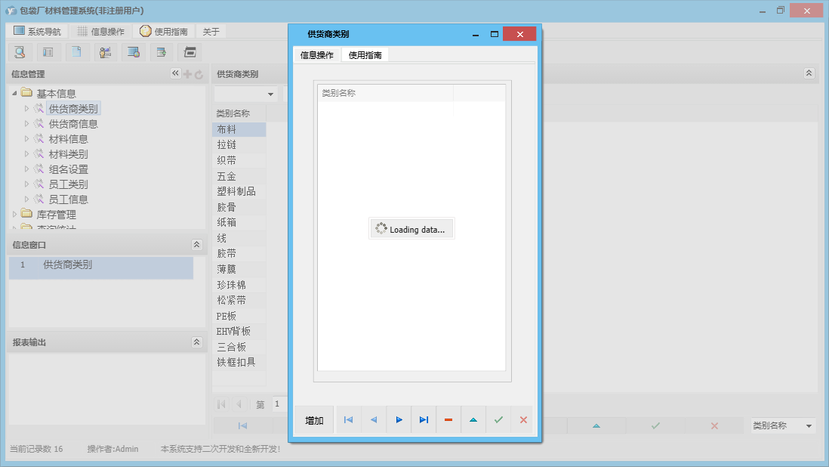Go to last record in dialog navigator
Image resolution: width=829 pixels, height=467 pixels.
(424, 420)
